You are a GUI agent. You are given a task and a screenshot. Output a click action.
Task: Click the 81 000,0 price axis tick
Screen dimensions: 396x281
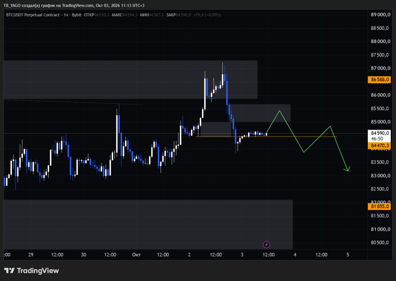[x=380, y=229]
